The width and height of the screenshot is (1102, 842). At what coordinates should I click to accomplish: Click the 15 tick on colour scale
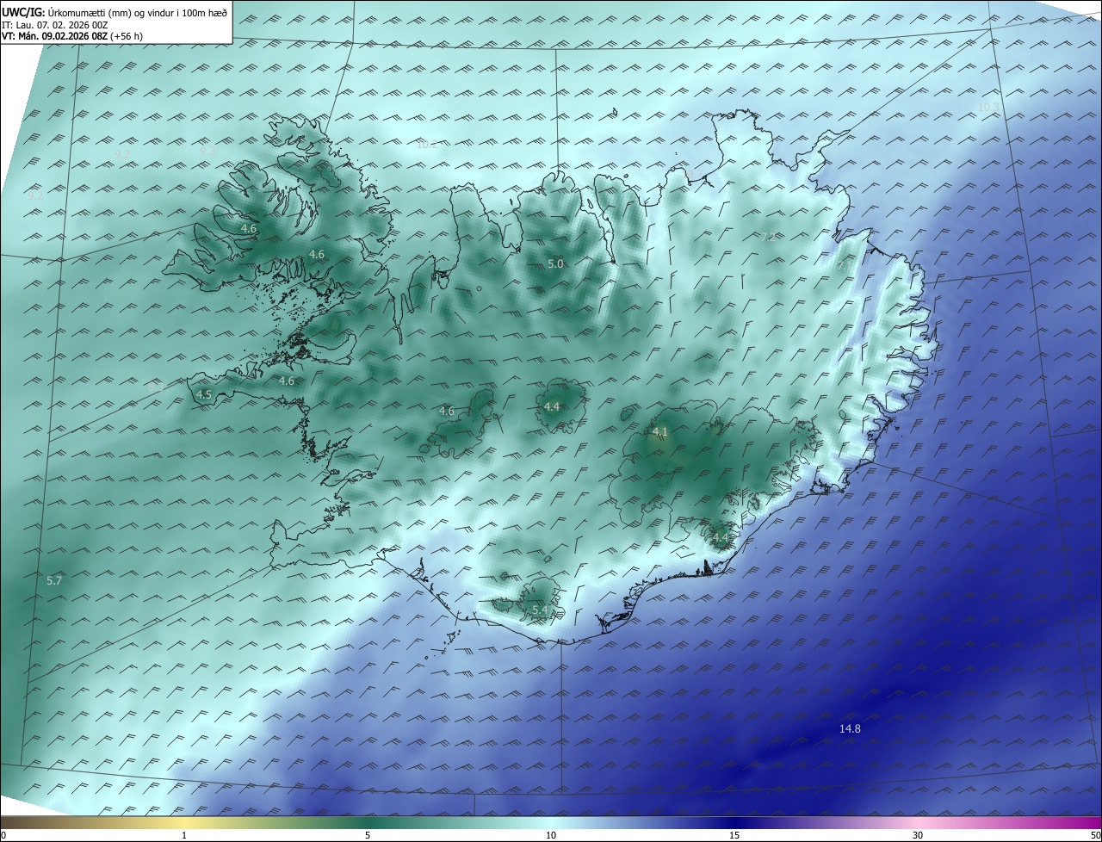[734, 835]
